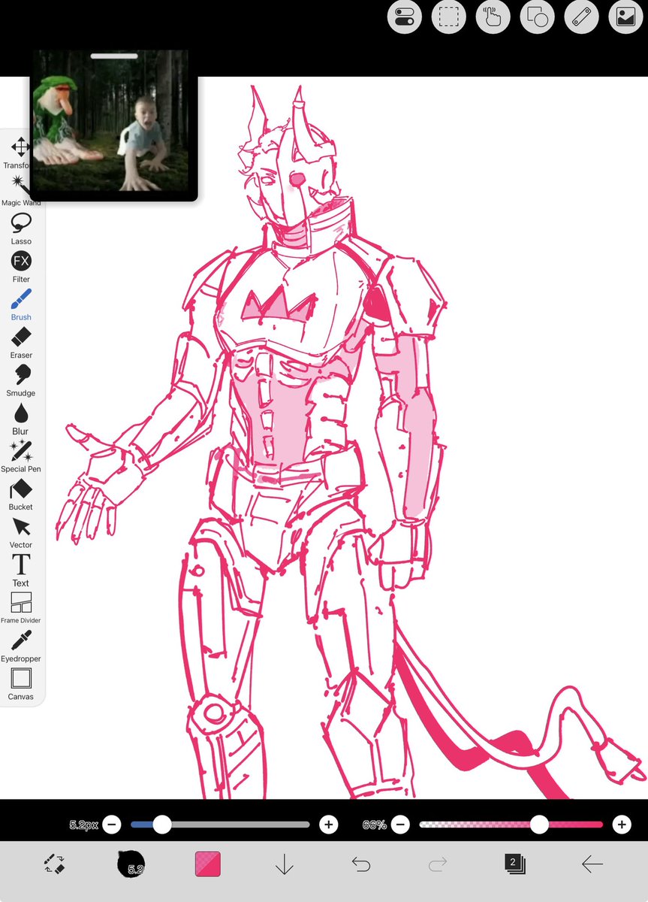Select the Brush tool

click(x=21, y=304)
